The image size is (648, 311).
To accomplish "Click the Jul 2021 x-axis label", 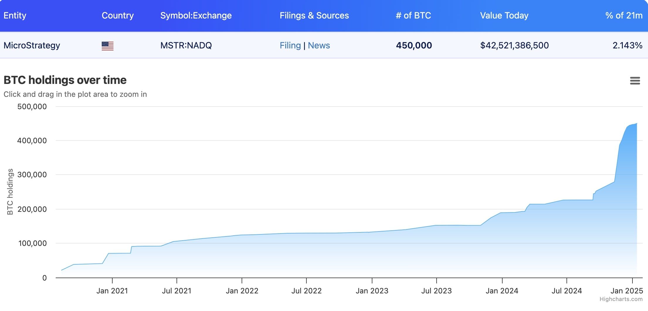I will pos(177,291).
